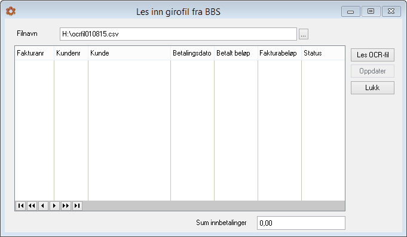
Task: Go to first record in the grid navigator
Action: point(20,206)
